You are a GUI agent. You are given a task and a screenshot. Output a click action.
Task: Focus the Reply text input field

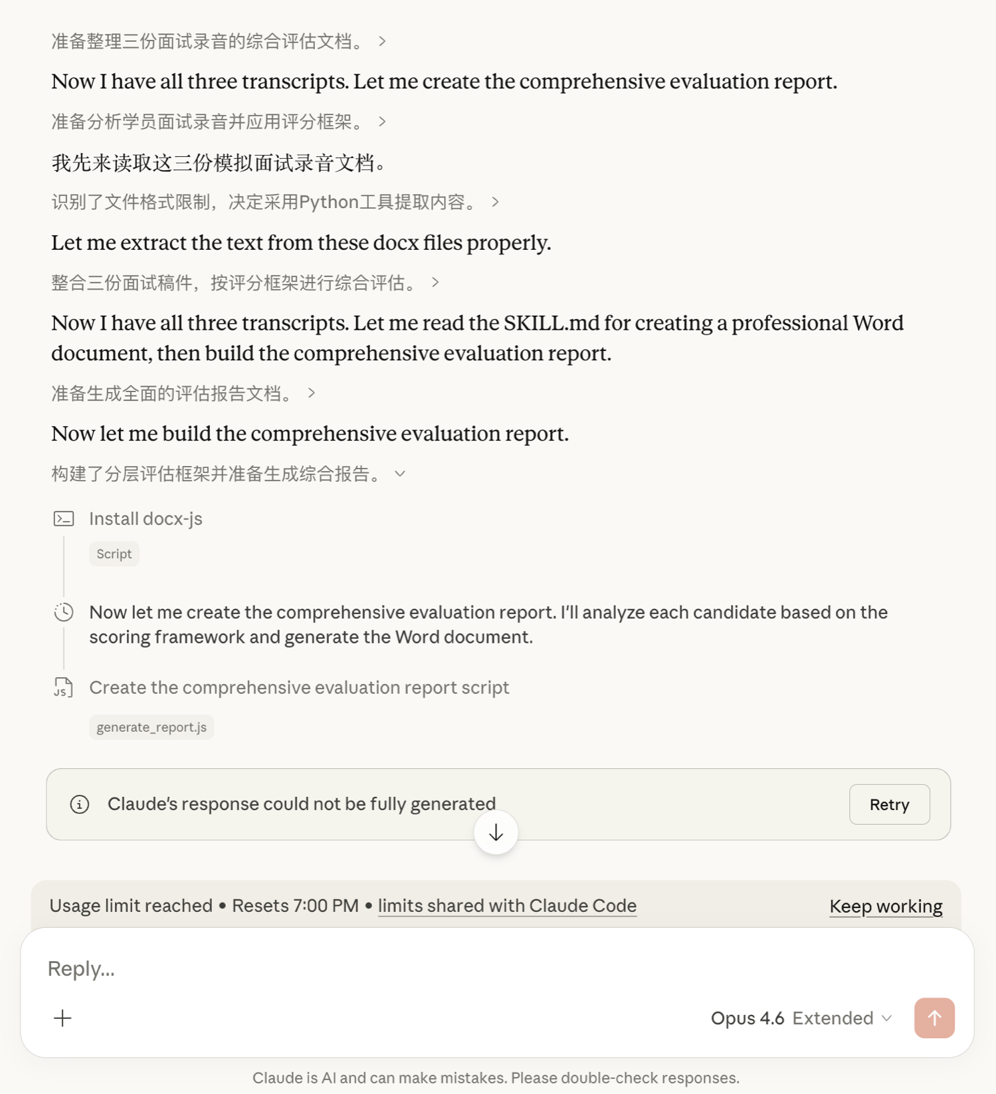(465, 968)
